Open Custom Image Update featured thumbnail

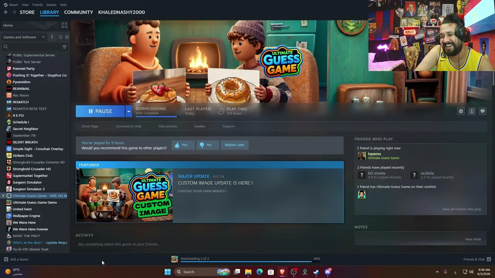tap(125, 195)
